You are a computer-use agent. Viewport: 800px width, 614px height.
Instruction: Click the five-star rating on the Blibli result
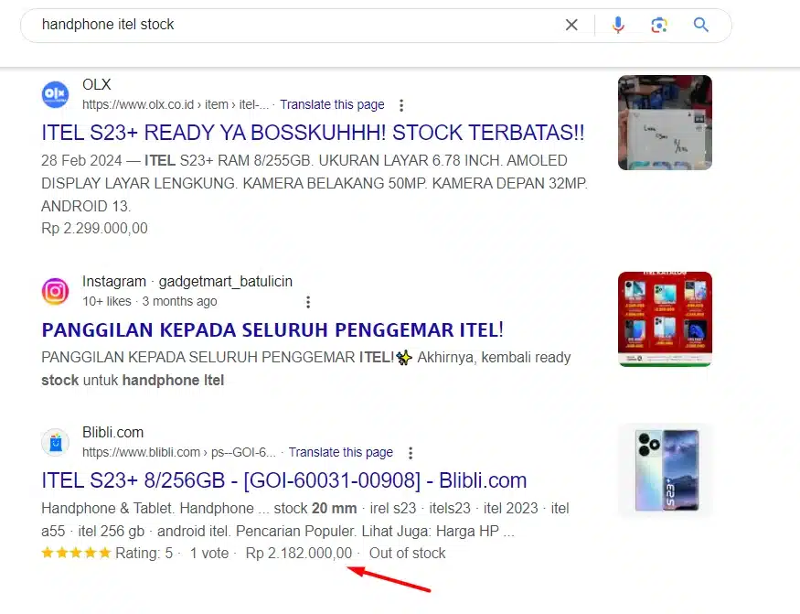tap(77, 553)
